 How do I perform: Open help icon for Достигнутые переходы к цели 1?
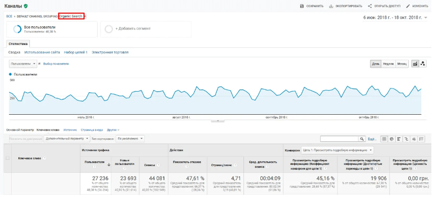pos(376,168)
